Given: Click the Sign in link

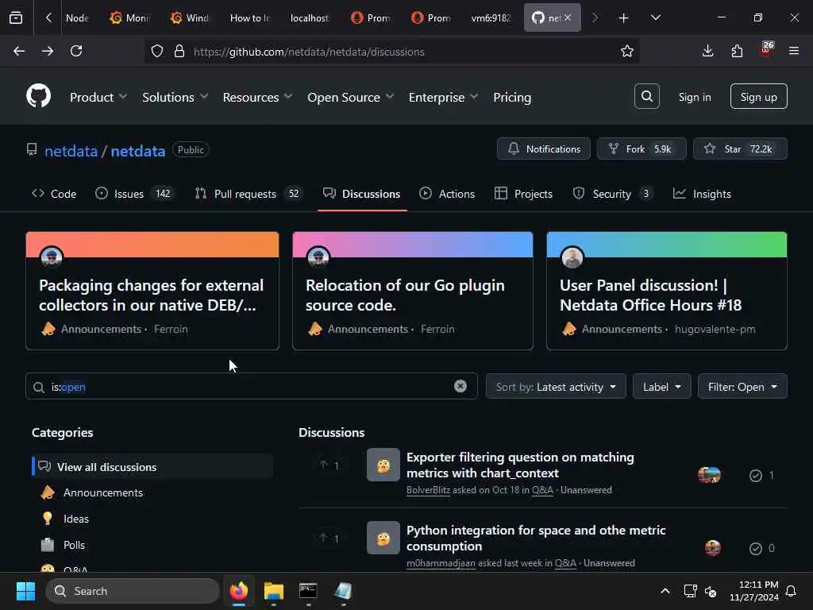Looking at the screenshot, I should pos(694,97).
